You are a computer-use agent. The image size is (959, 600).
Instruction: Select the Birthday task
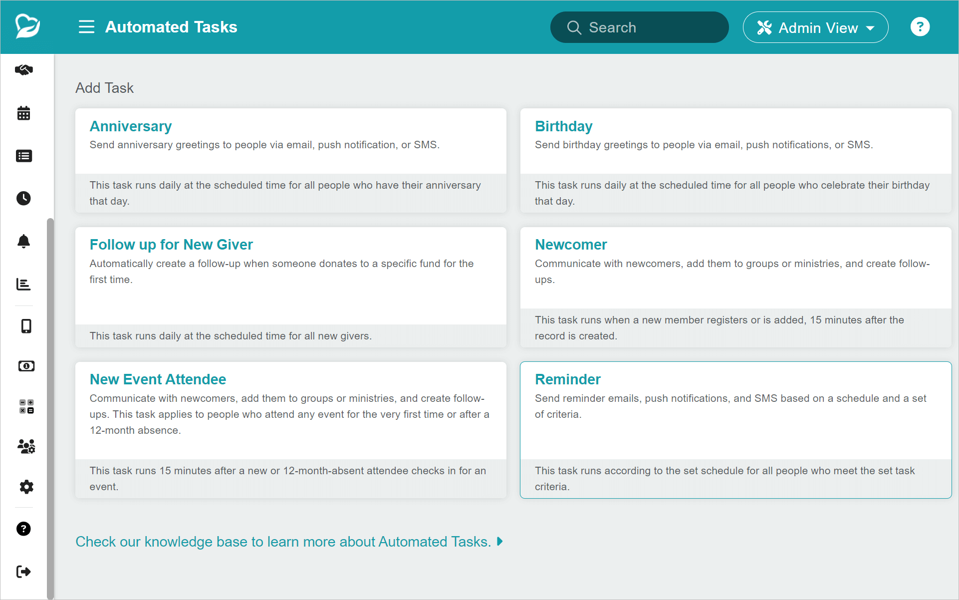click(x=736, y=161)
